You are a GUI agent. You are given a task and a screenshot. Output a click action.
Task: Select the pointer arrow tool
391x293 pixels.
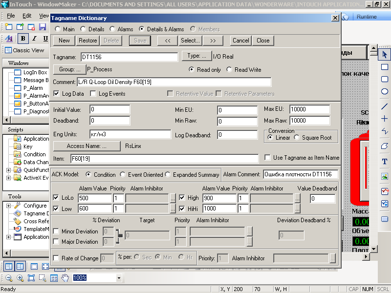(x=385, y=54)
